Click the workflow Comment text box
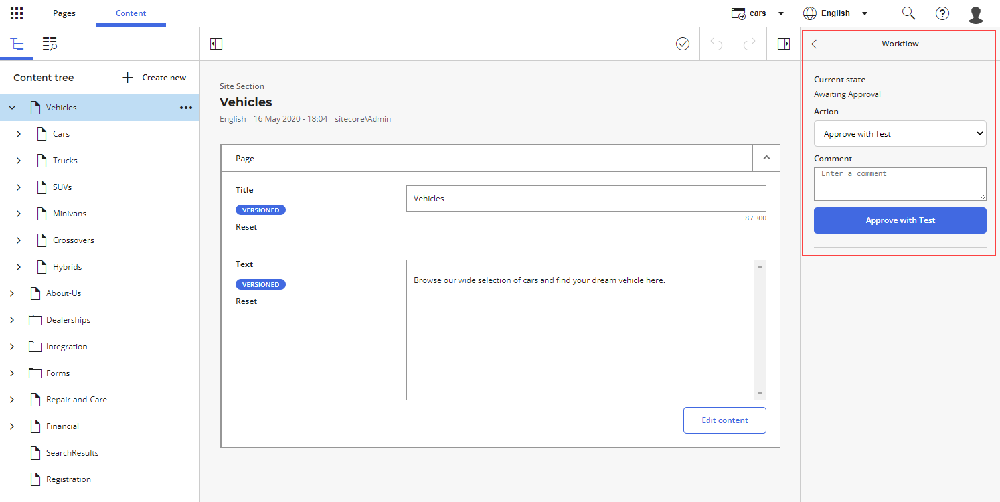Screen dimensions: 1000x502 pyautogui.click(x=900, y=184)
